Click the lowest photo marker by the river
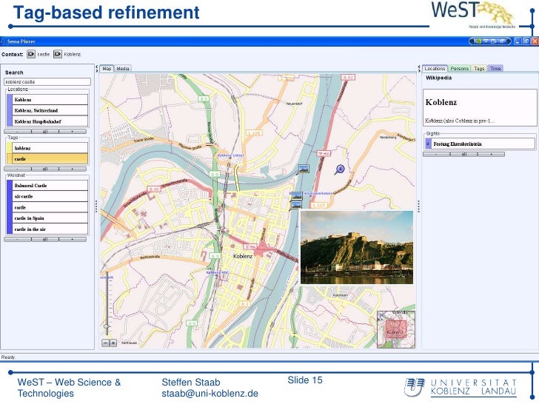The height and width of the screenshot is (404, 539). click(x=296, y=205)
